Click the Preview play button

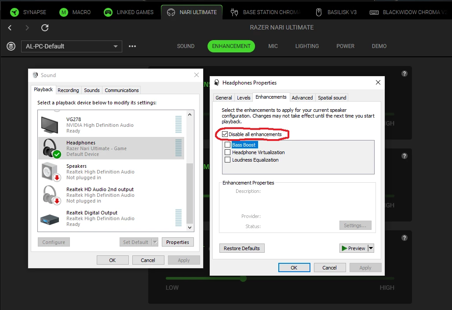[354, 248]
